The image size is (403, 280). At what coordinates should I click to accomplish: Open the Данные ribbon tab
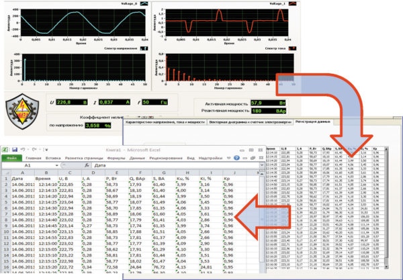137,158
